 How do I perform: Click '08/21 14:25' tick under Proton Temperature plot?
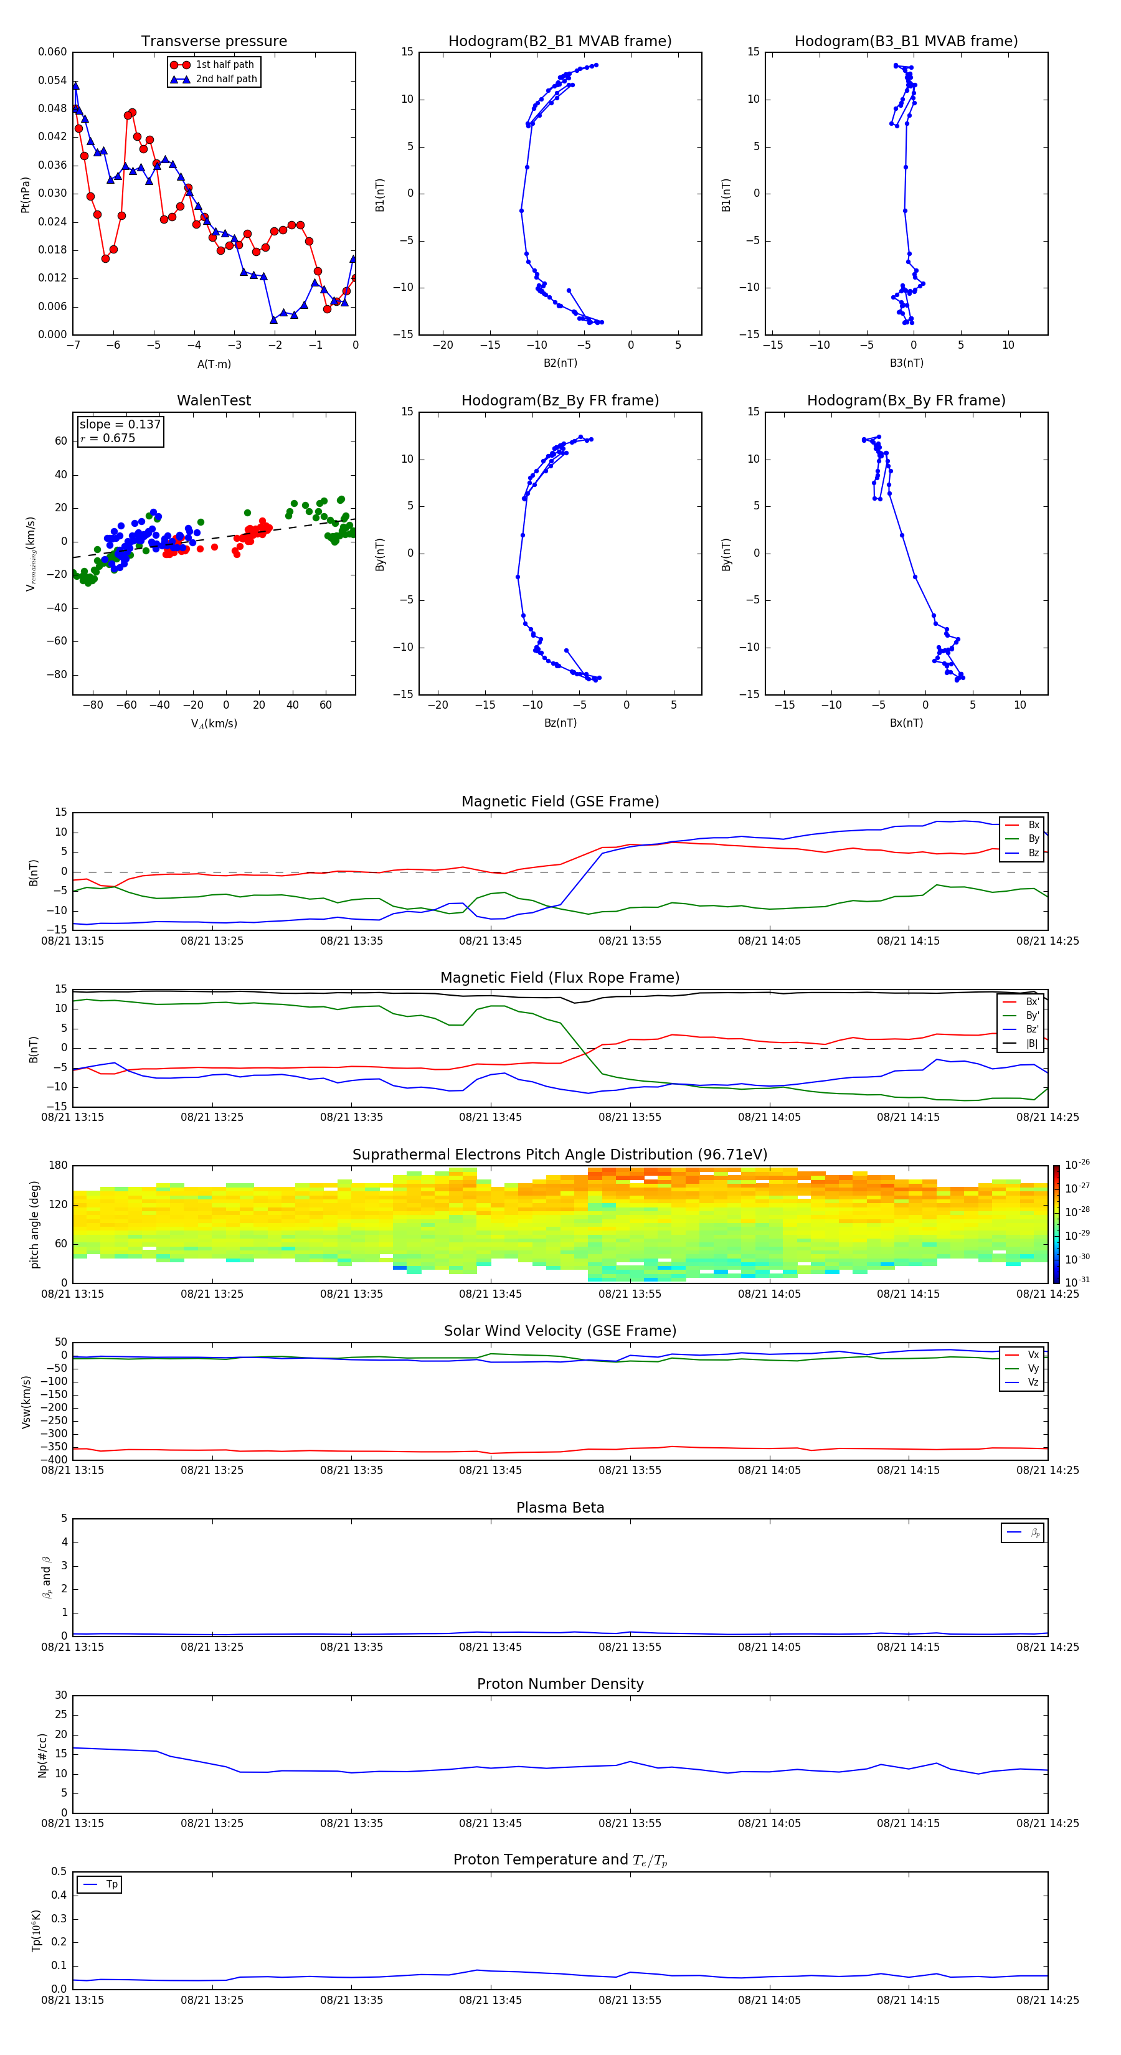point(1047,2000)
